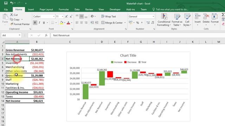
Task: Open Insert Function fx button
Action: [46, 35]
